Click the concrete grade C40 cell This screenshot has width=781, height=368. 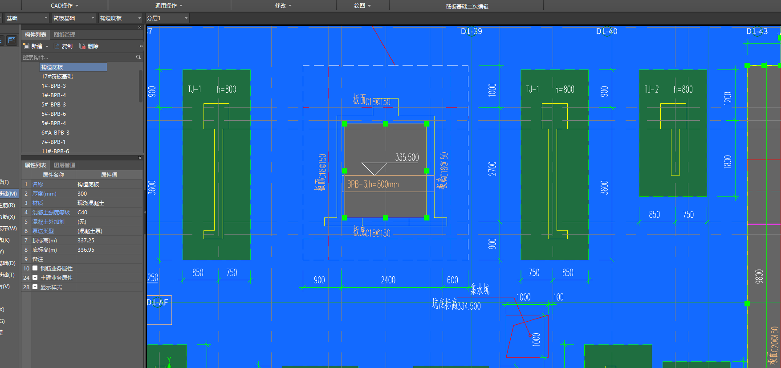click(x=109, y=213)
